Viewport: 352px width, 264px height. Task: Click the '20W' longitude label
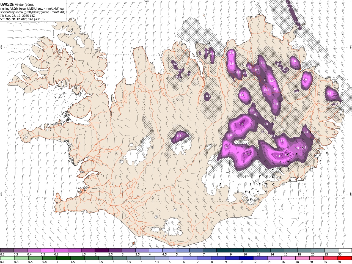pyautogui.click(x=146, y=1)
